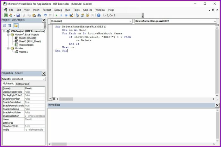The height and width of the screenshot is (147, 221).
Task: Click the code pane vertical scroll down arrow
Action: point(217,96)
